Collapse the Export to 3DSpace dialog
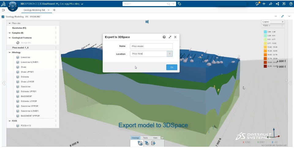Image resolution: width=294 pixels, height=148 pixels. point(170,37)
